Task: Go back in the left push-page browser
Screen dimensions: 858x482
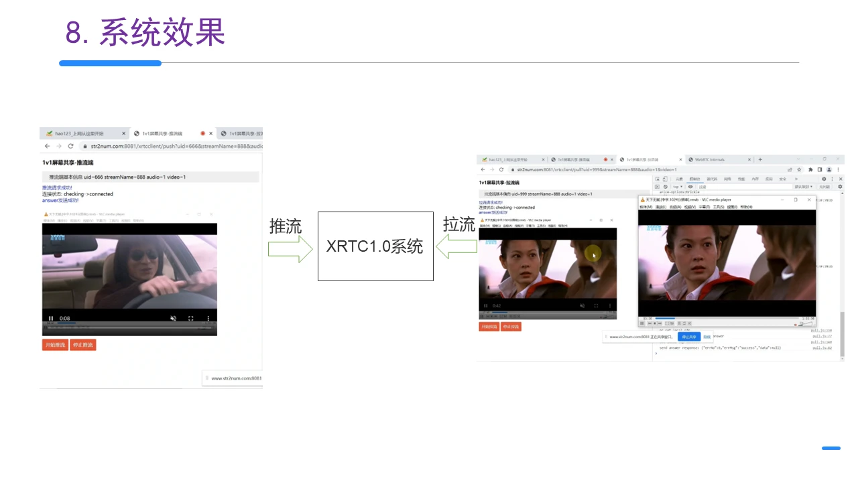Action: [x=47, y=146]
